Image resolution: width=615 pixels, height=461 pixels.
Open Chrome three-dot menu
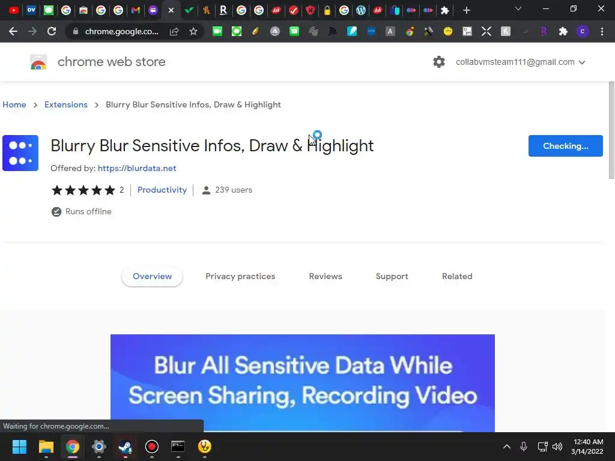coord(602,31)
